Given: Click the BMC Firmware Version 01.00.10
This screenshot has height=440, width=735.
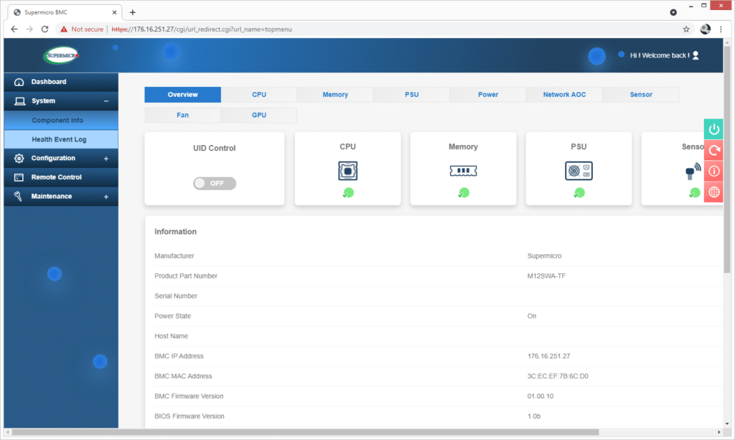Looking at the screenshot, I should (540, 396).
